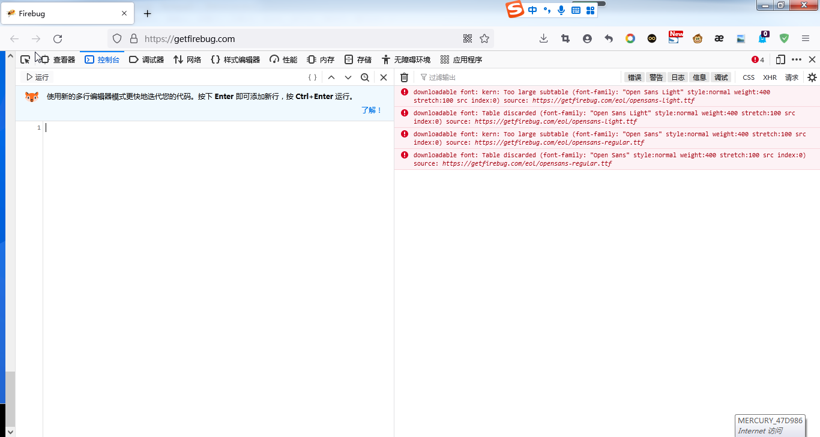Viewport: 820px width, 437px height.
Task: Toggle the XHR filter
Action: coord(770,77)
